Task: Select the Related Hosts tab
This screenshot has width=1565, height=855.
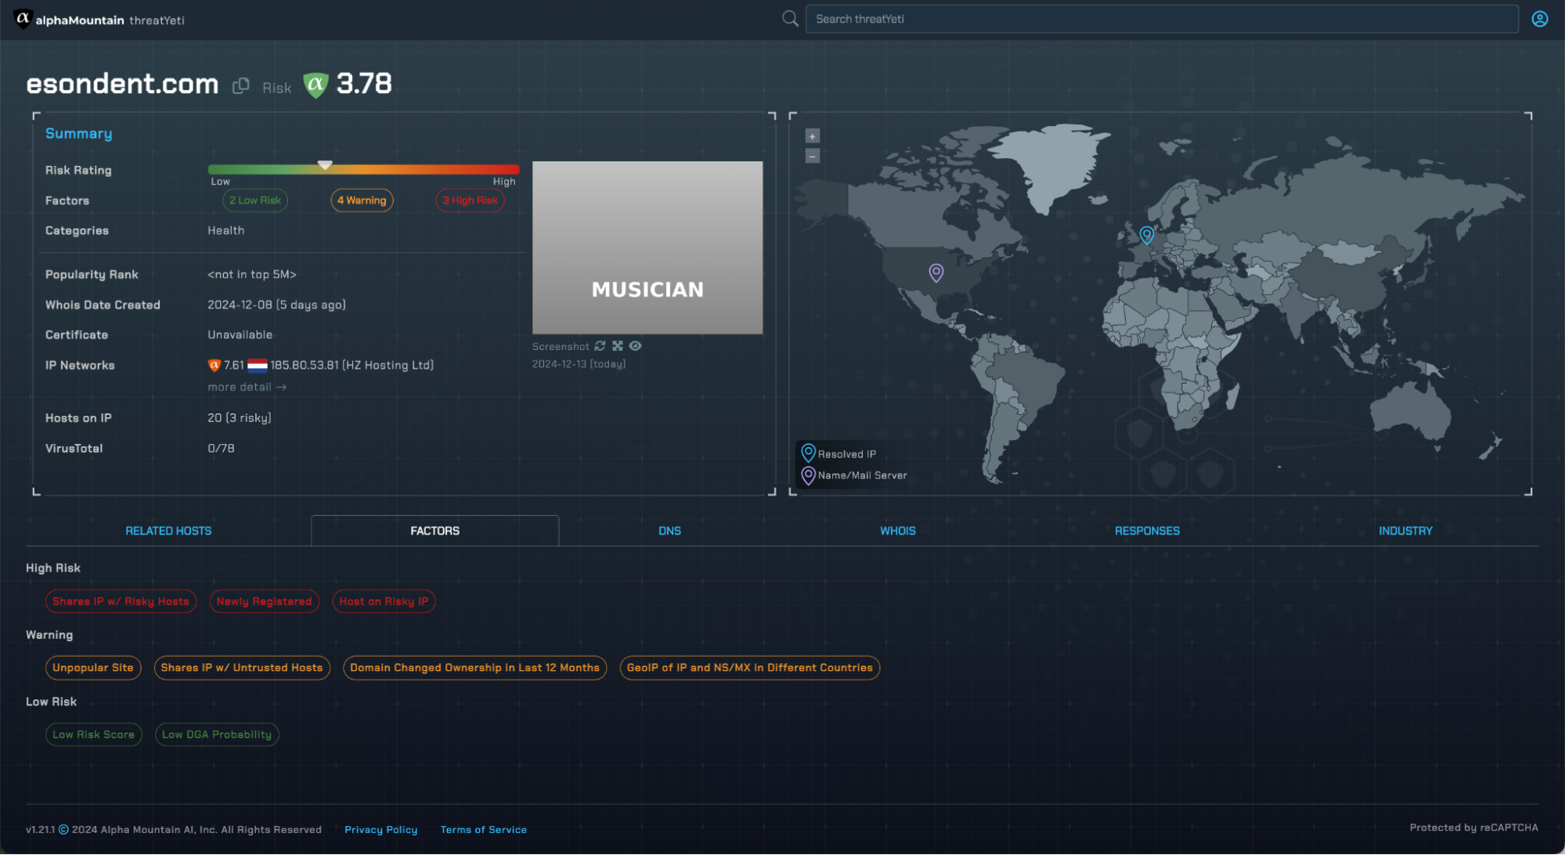Action: pyautogui.click(x=168, y=531)
